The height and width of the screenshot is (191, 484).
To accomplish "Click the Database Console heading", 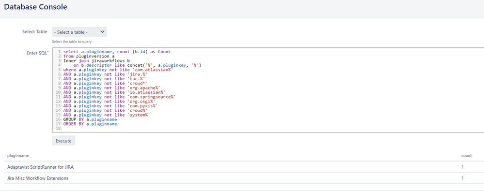I will point(35,7).
